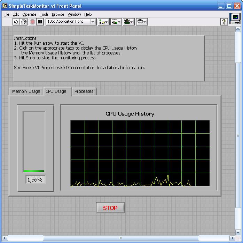Maximize the SimpleTaskMonitor window
243x243 pixels.
click(x=229, y=6)
